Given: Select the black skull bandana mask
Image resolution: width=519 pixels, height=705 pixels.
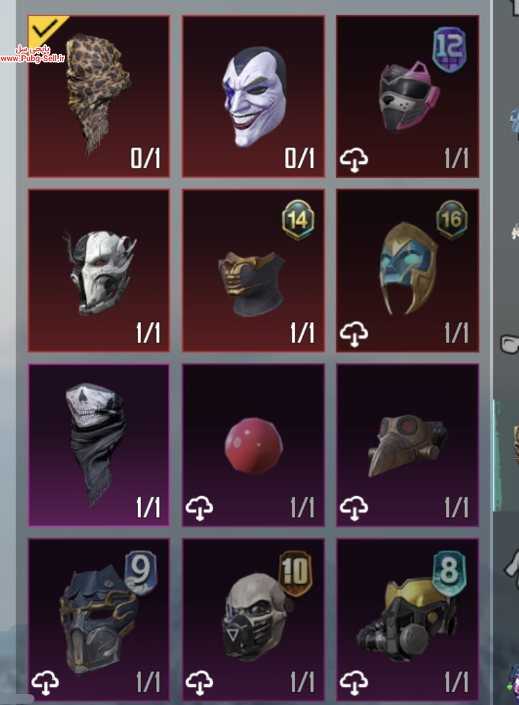Looking at the screenshot, I should click(x=98, y=445).
